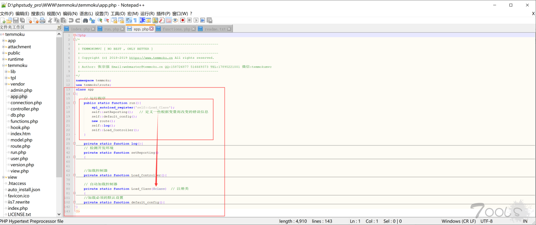Click the Paste toolbar icon

(63, 20)
